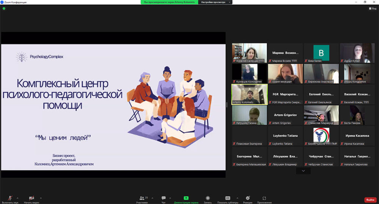Click the green 'B' avatar tile
The width and height of the screenshot is (379, 204).
(x=321, y=53)
